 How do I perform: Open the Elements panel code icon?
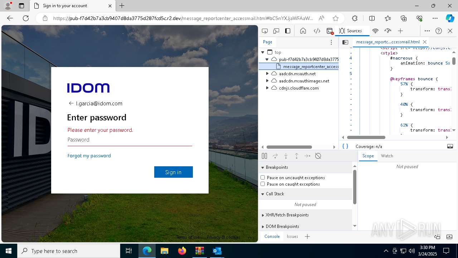coord(317,31)
